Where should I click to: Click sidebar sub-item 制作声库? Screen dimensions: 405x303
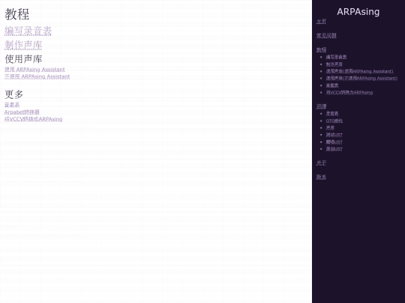(334, 64)
